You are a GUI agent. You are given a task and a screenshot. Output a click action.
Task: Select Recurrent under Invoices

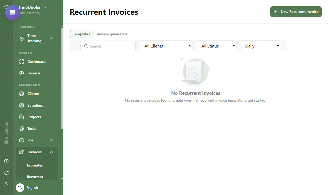coord(35,177)
